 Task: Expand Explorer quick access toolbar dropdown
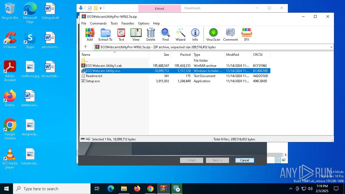tap(101, 8)
